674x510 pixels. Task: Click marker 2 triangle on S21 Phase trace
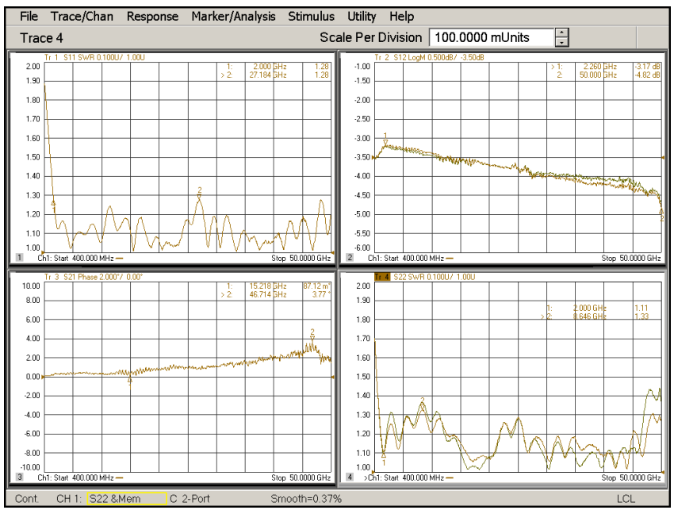(312, 337)
